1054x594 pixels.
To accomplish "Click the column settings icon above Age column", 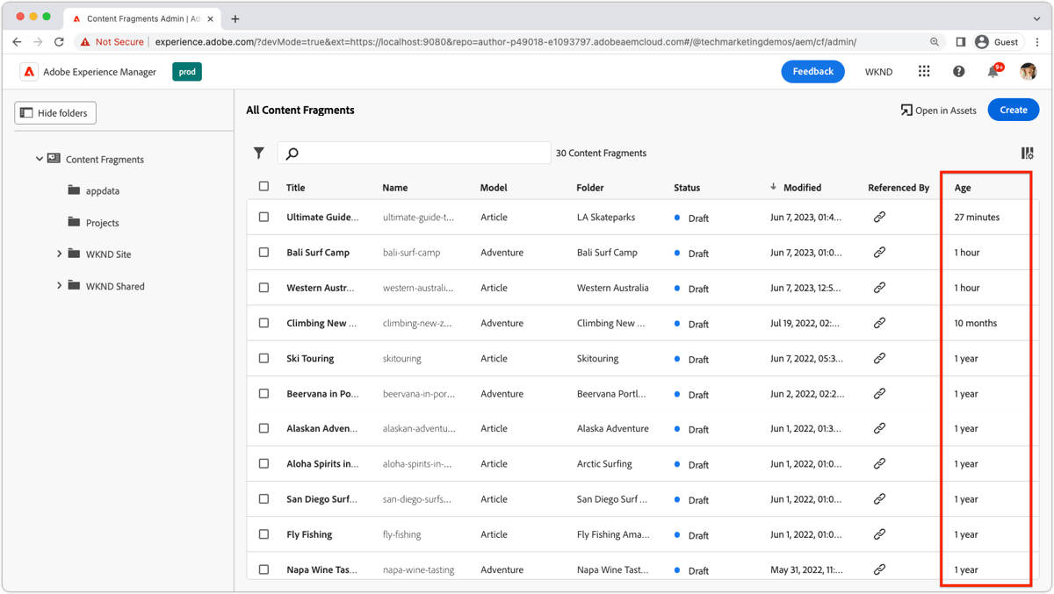I will [1026, 153].
